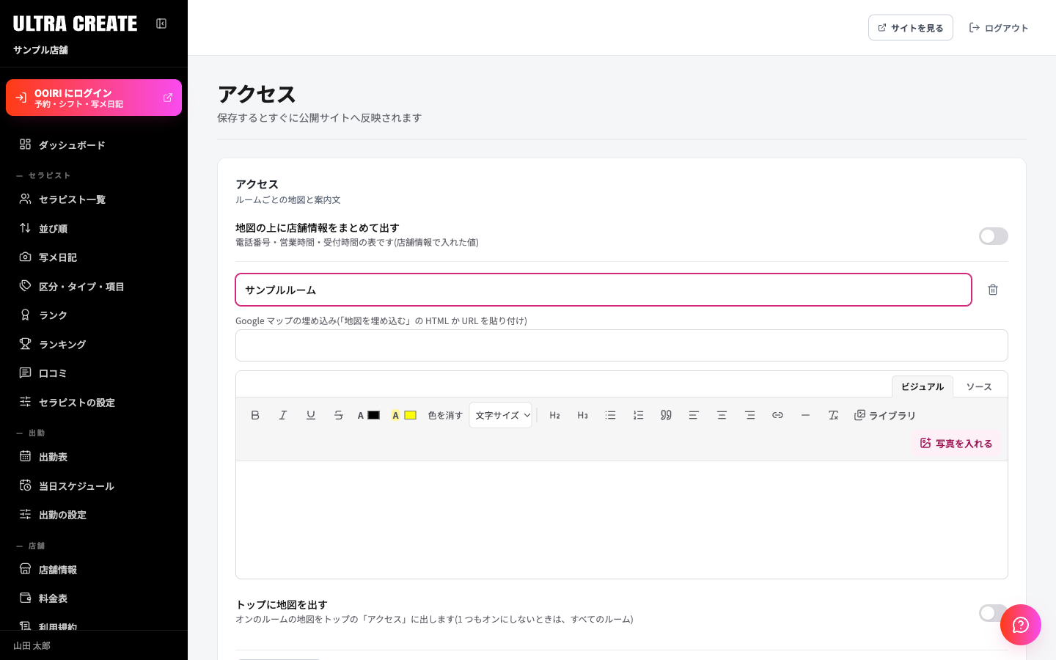Screen dimensions: 1056x660
Task: Apply underline formatting
Action: click(x=311, y=415)
